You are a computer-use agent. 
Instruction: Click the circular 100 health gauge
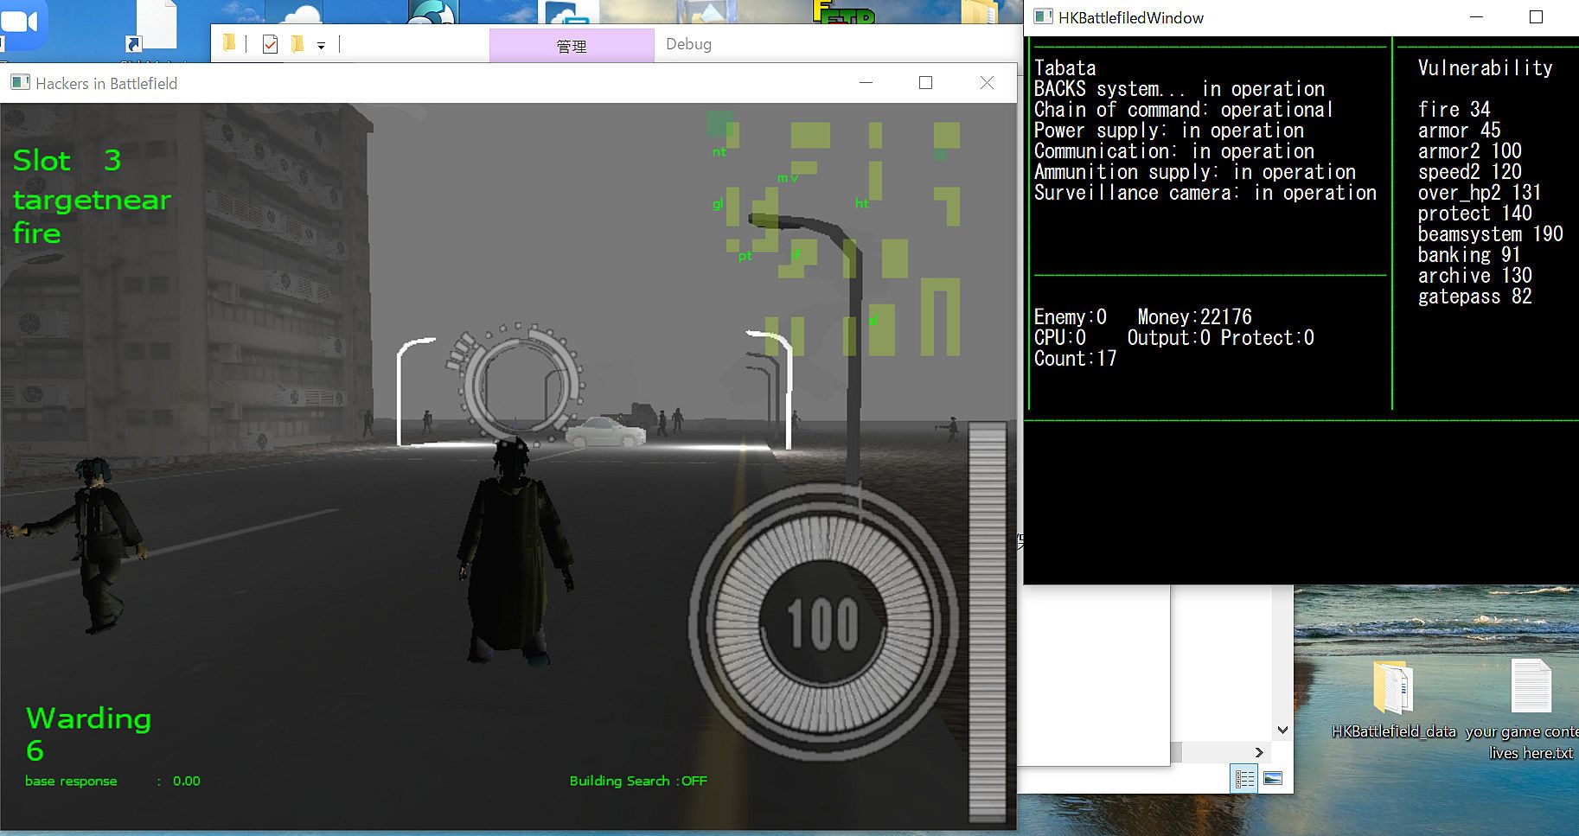coord(822,622)
